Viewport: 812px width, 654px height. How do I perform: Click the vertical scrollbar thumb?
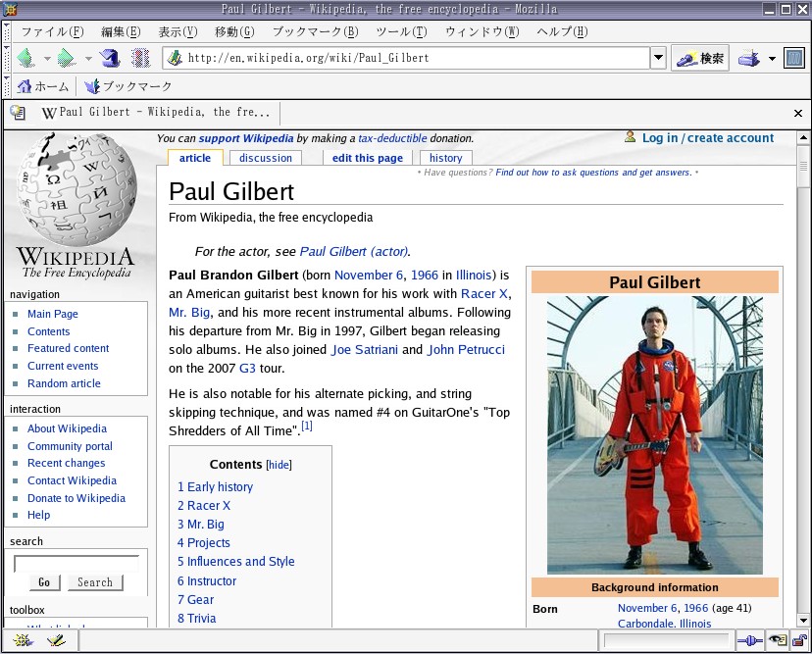tap(803, 166)
